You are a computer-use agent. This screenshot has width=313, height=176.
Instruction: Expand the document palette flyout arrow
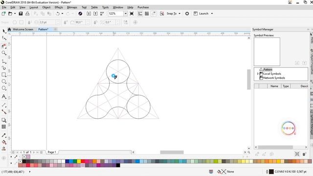point(11,156)
